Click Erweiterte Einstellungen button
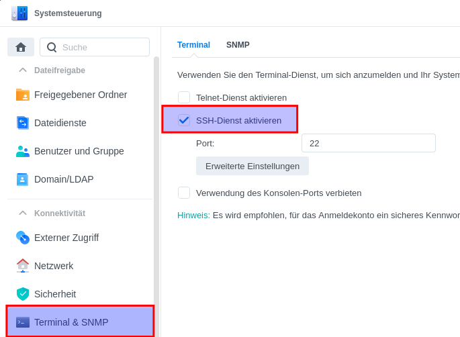This screenshot has width=460, height=337. (252, 166)
